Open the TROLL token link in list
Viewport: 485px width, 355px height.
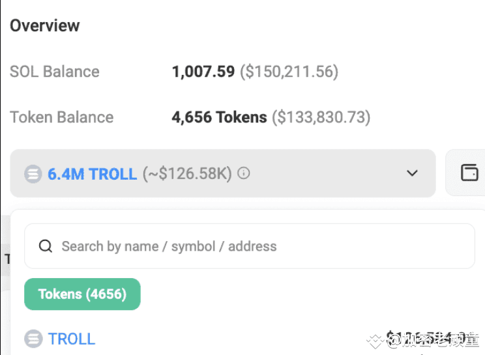click(72, 339)
